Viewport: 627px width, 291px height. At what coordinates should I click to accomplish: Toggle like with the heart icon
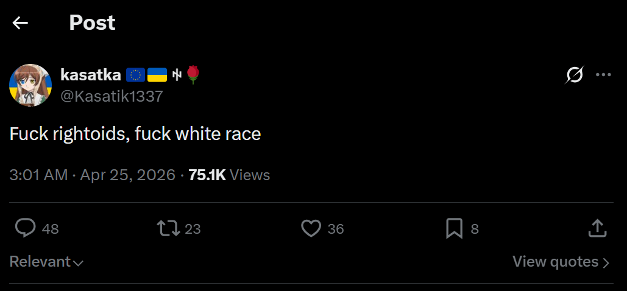coord(311,228)
